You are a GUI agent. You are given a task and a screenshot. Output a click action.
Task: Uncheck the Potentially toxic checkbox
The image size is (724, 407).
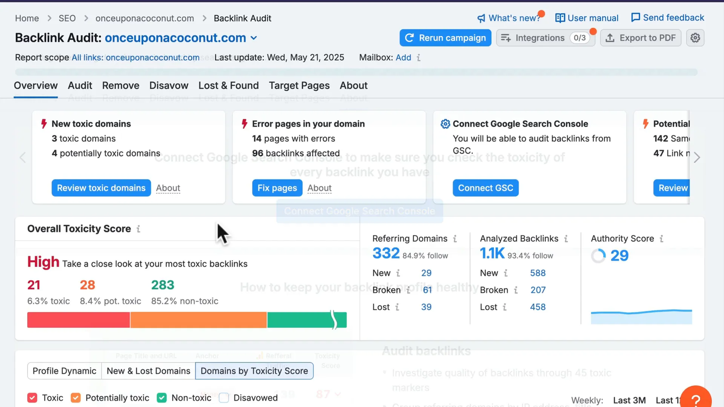point(76,398)
